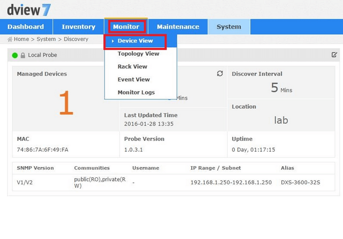
Task: Select Device View from the Monitor menu
Action: coord(135,41)
